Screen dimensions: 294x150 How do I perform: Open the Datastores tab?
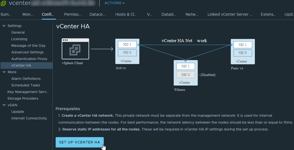coord(169,14)
